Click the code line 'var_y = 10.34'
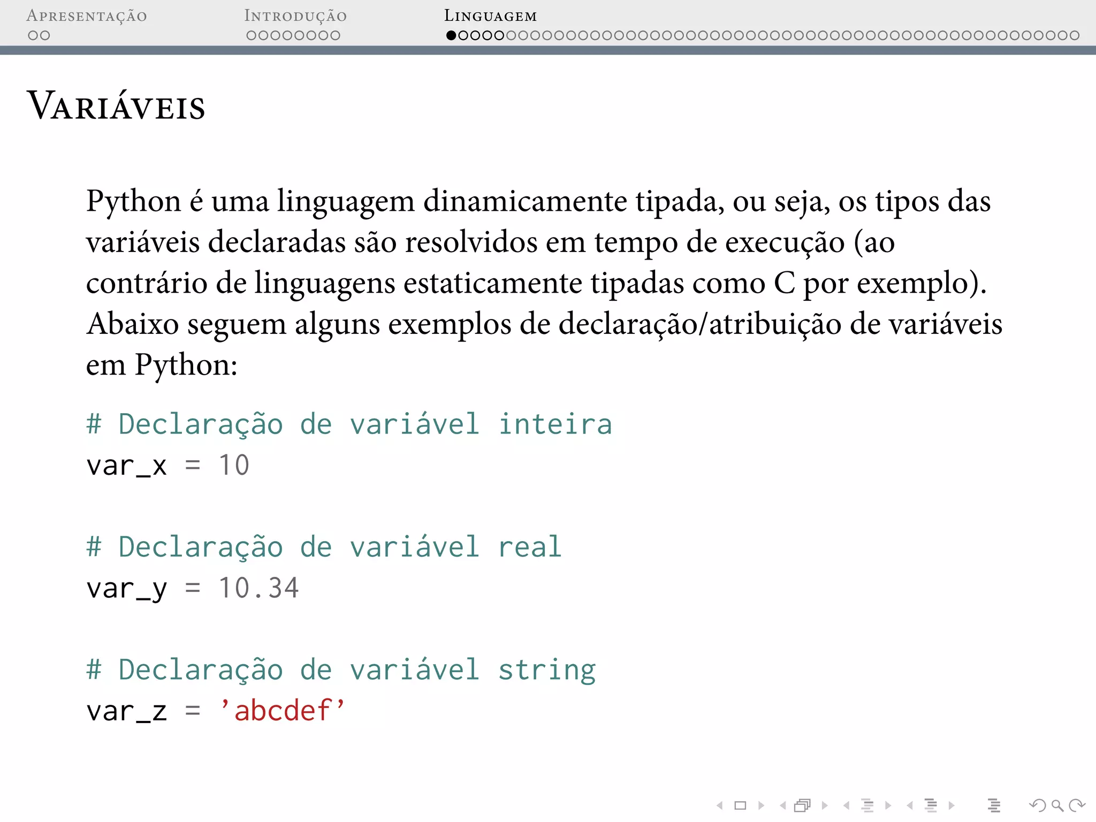The image size is (1096, 822). point(192,589)
